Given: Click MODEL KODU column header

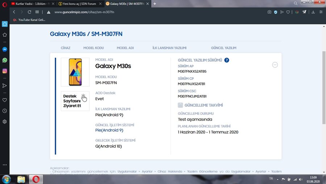Looking at the screenshot, I should 93,48.
